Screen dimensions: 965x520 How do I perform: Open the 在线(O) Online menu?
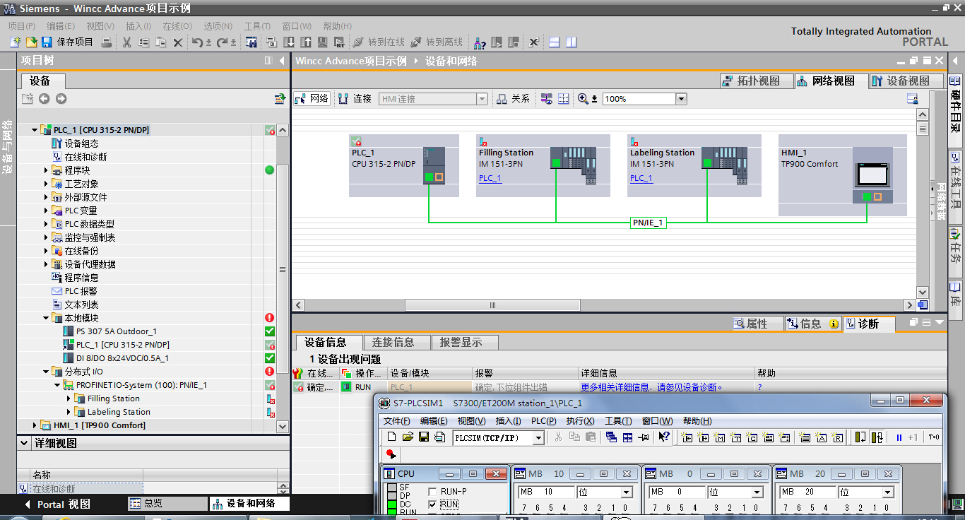click(177, 26)
